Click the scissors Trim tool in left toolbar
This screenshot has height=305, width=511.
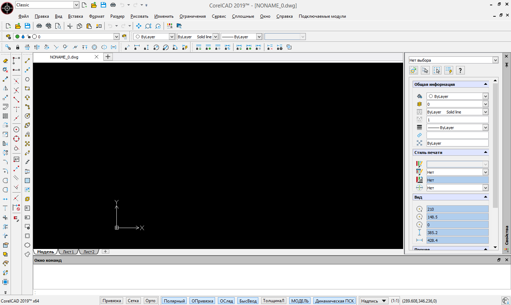click(x=5, y=217)
